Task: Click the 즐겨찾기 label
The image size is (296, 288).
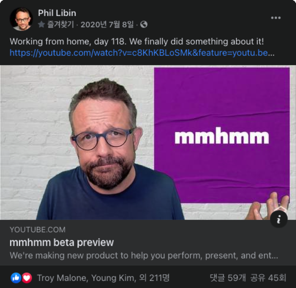Action: click(60, 24)
